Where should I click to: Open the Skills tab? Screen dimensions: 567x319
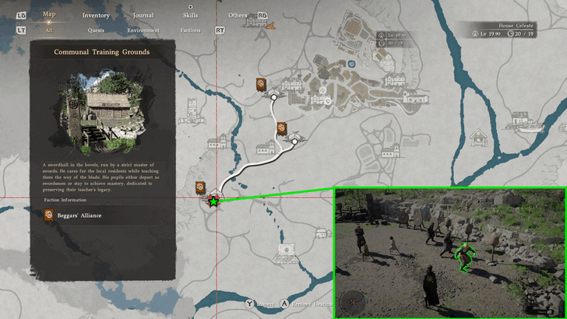(190, 16)
